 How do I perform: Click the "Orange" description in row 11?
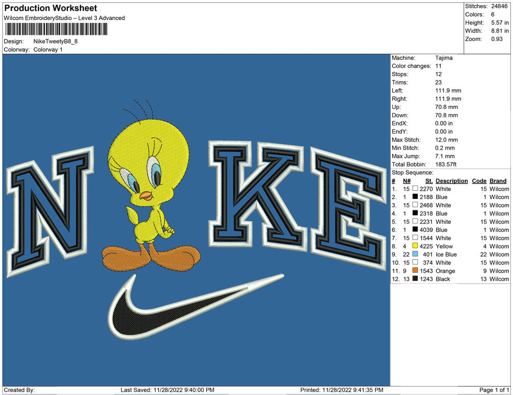pos(445,271)
